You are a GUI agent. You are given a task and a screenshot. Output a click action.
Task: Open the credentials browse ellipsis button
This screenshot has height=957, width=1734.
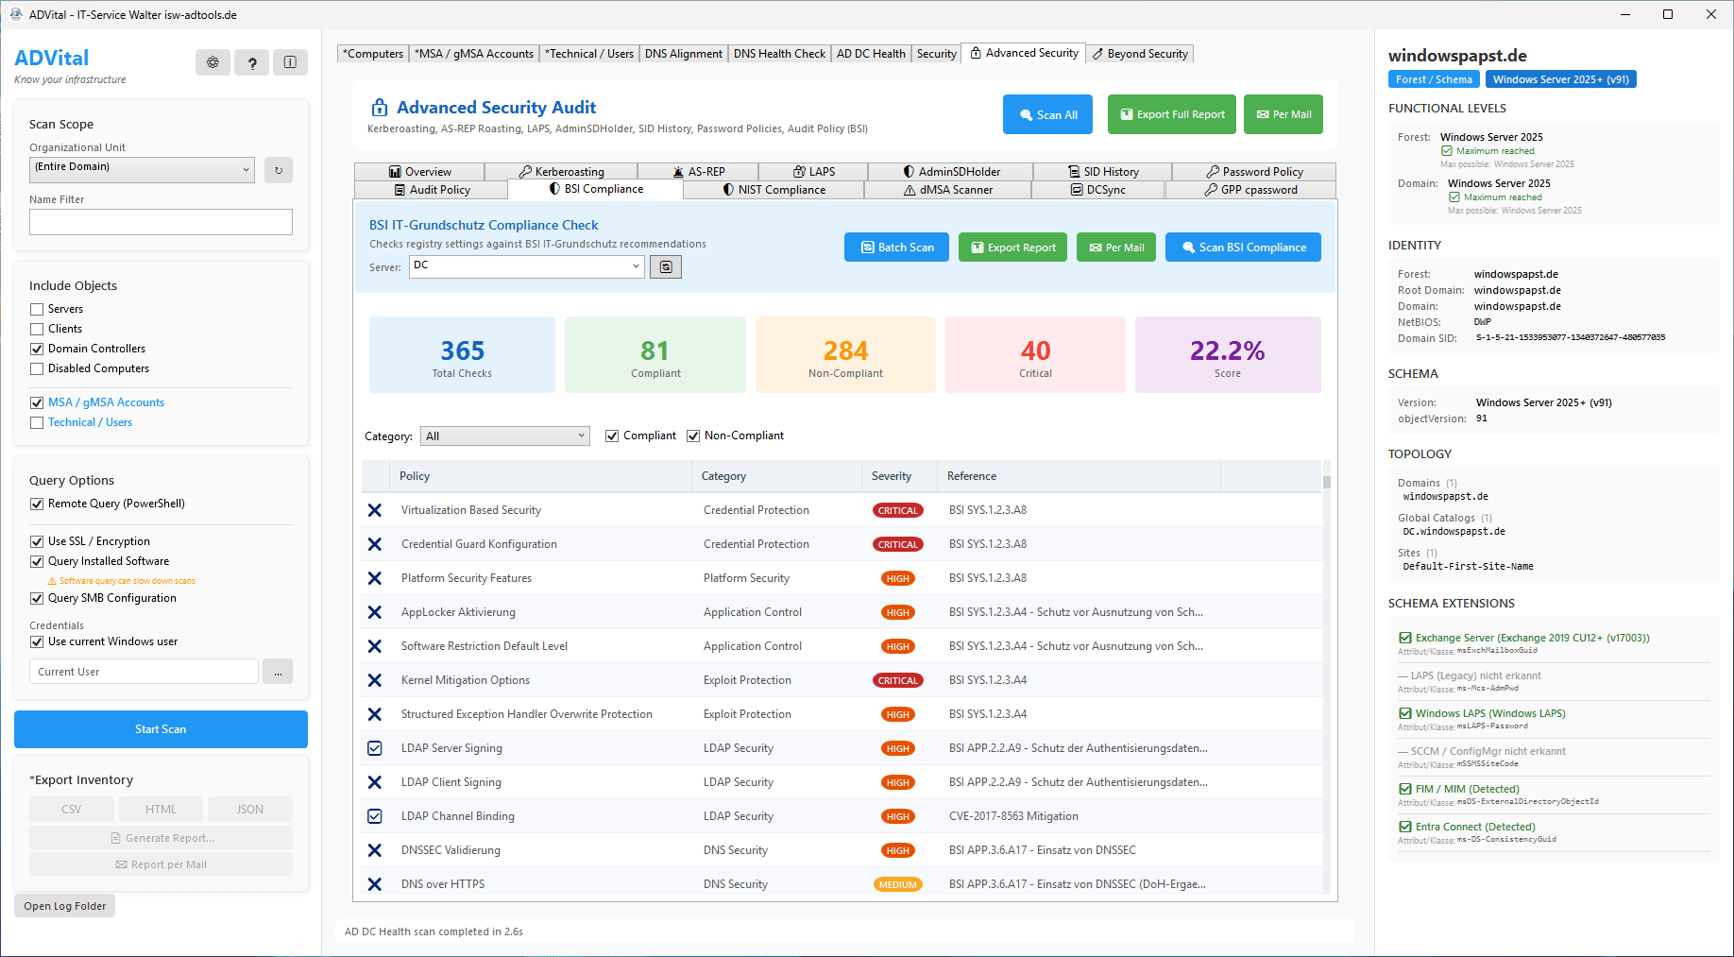pyautogui.click(x=278, y=672)
